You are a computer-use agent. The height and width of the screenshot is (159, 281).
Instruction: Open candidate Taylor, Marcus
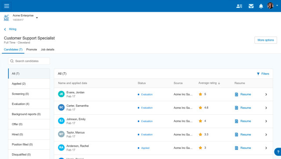pyautogui.click(x=76, y=133)
